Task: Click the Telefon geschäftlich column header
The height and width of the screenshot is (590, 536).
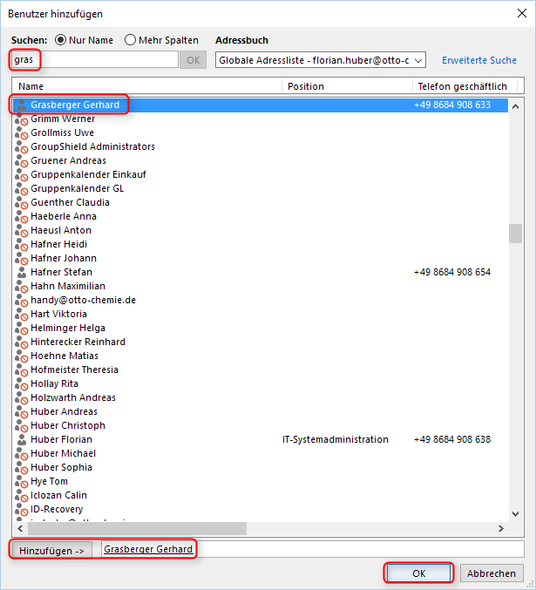Action: [465, 86]
